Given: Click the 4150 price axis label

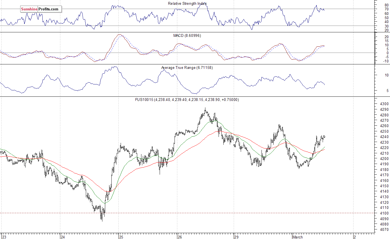Looking at the screenshot, I should (x=384, y=186).
